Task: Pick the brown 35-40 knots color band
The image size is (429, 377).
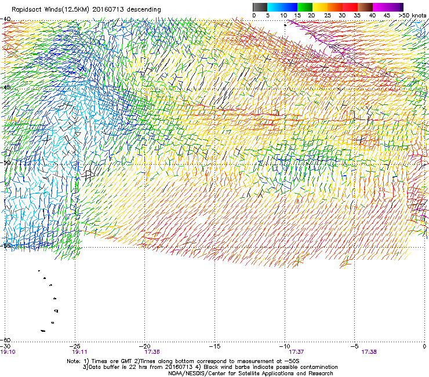Action: click(x=365, y=7)
